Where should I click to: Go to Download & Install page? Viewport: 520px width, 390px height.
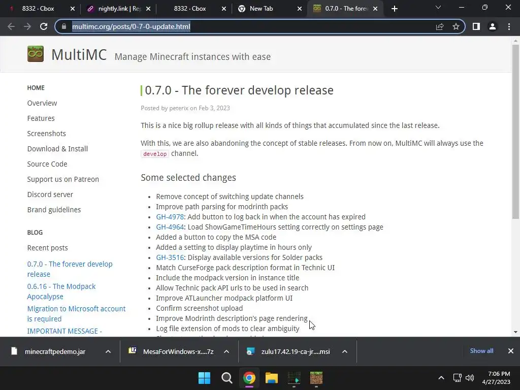click(57, 149)
